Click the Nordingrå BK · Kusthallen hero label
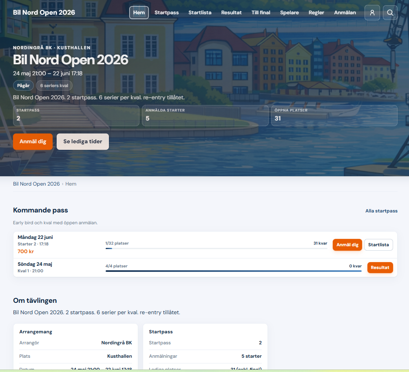Screen dimensions: 409x372 (52, 48)
